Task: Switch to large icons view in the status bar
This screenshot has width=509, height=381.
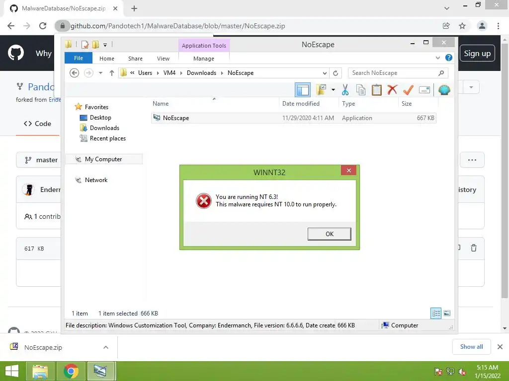Action: [x=447, y=313]
